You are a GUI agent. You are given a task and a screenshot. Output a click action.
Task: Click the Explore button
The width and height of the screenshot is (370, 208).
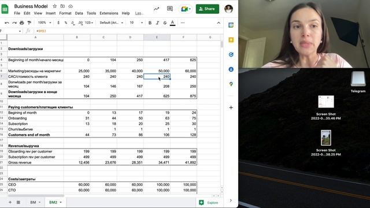209,203
